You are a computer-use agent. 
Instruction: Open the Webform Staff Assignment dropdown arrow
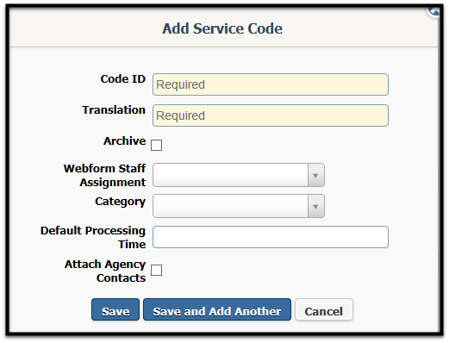[316, 175]
